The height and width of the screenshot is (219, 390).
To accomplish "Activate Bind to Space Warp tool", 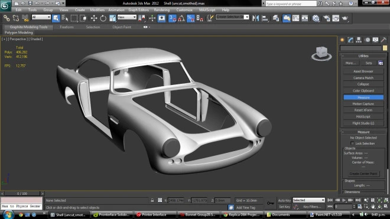I will [25, 18].
